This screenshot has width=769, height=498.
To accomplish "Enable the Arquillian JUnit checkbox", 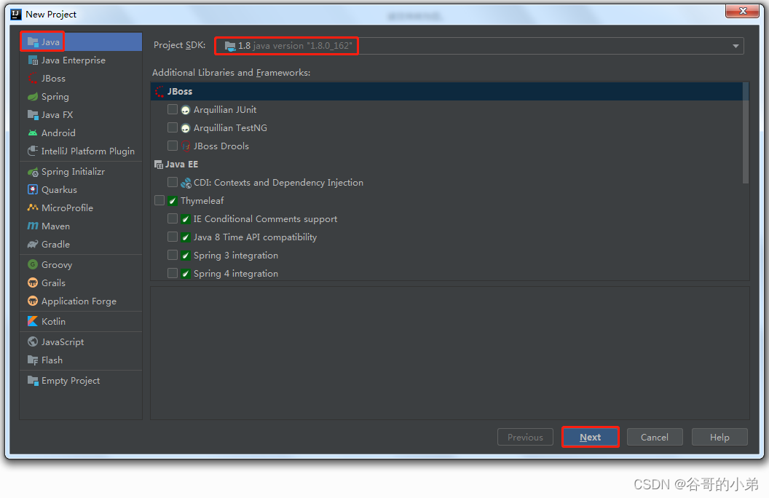I will tap(173, 109).
